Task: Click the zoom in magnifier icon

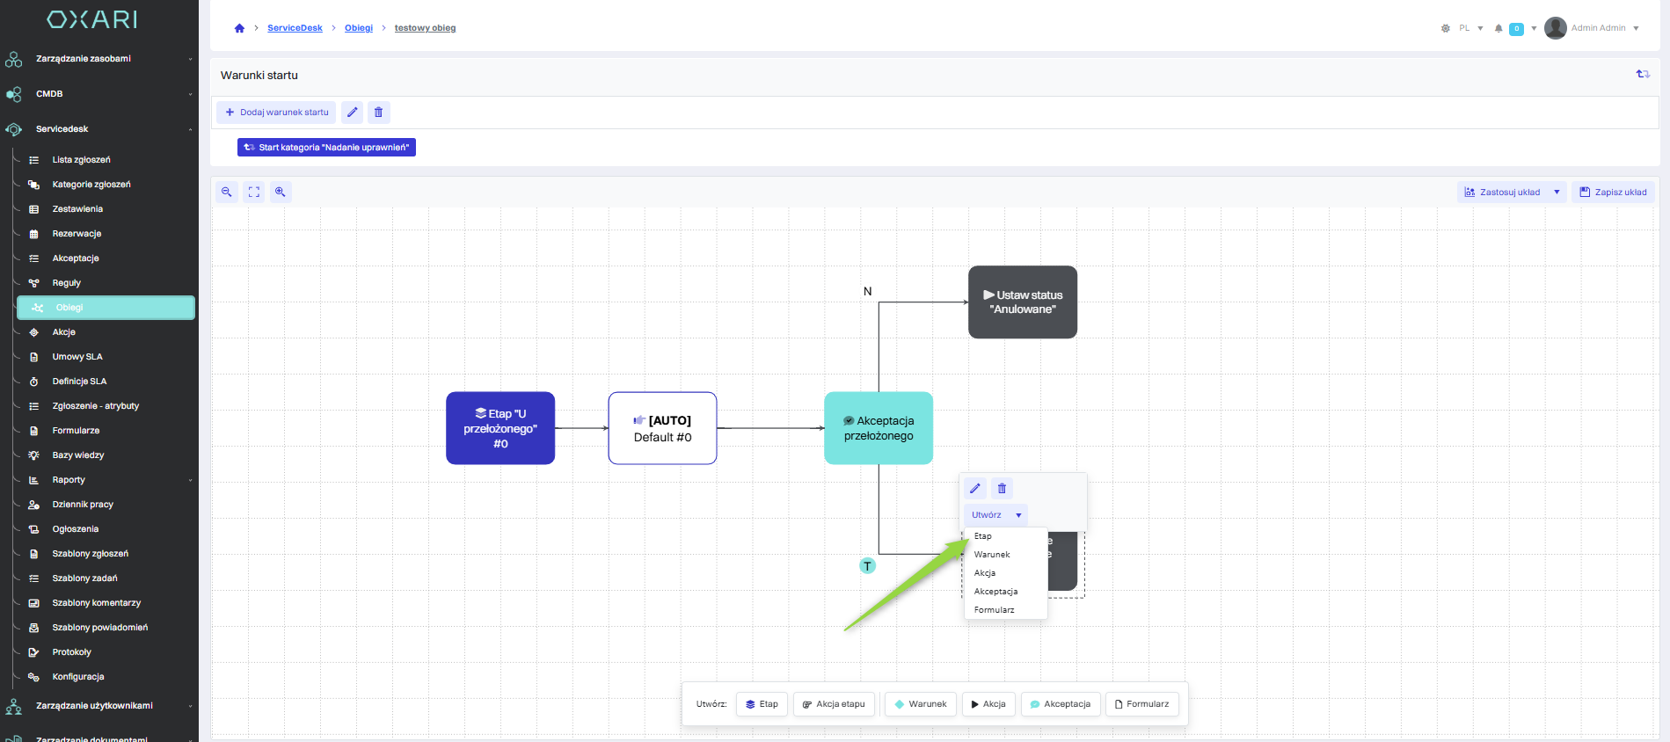Action: click(x=281, y=192)
